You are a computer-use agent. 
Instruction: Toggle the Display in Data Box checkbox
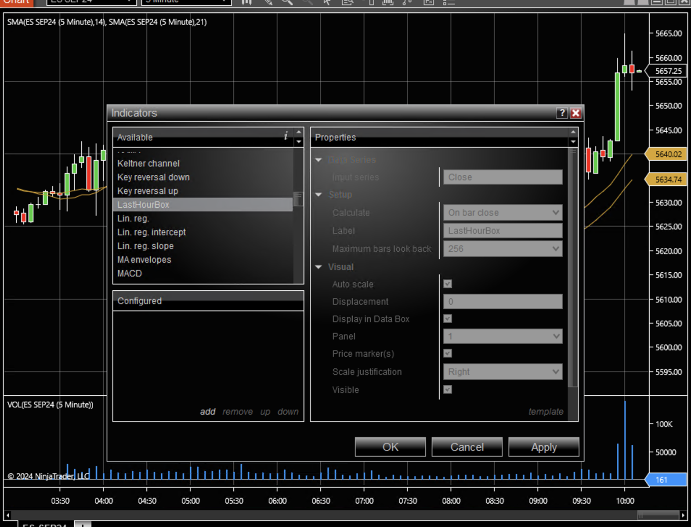click(x=448, y=319)
